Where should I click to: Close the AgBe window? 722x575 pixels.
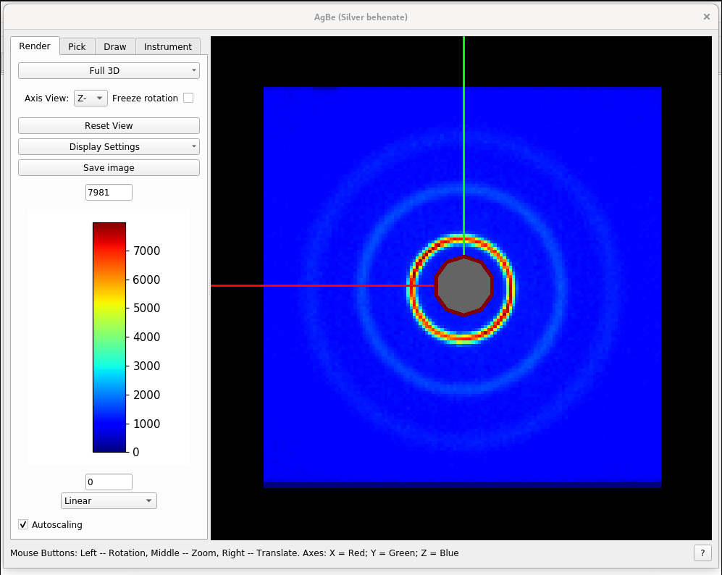707,17
